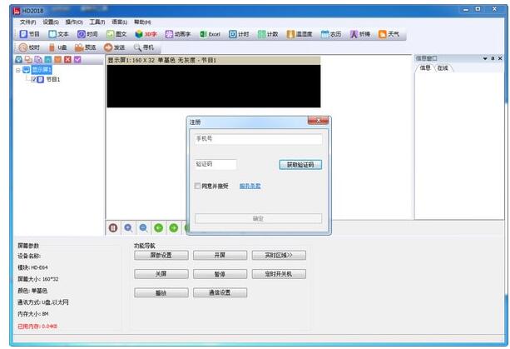Select 节目1 in the tree

52,79
